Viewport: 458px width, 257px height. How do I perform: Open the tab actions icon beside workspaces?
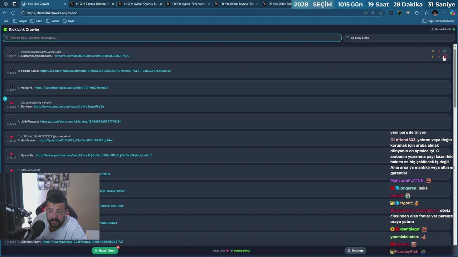[14, 4]
